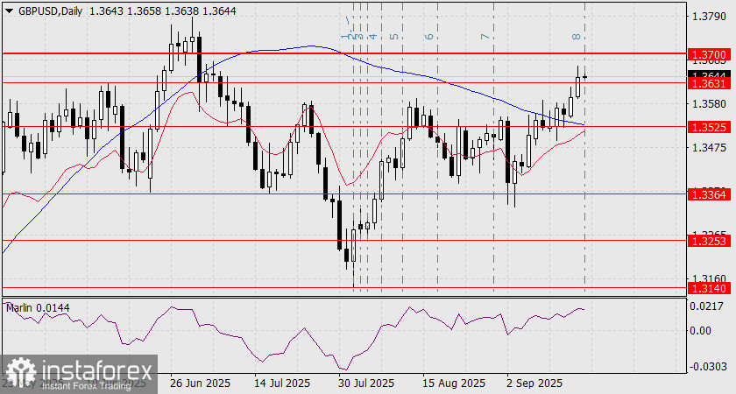This screenshot has width=736, height=394.
Task: Select the 1.3525 red price level label
Action: tap(709, 127)
